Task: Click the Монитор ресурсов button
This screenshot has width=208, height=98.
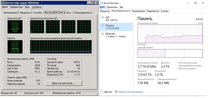Action: pyautogui.click(x=63, y=83)
